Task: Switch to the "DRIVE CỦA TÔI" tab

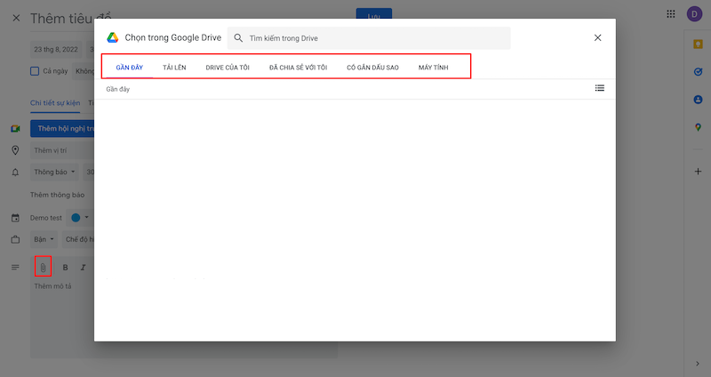Action: tap(228, 68)
